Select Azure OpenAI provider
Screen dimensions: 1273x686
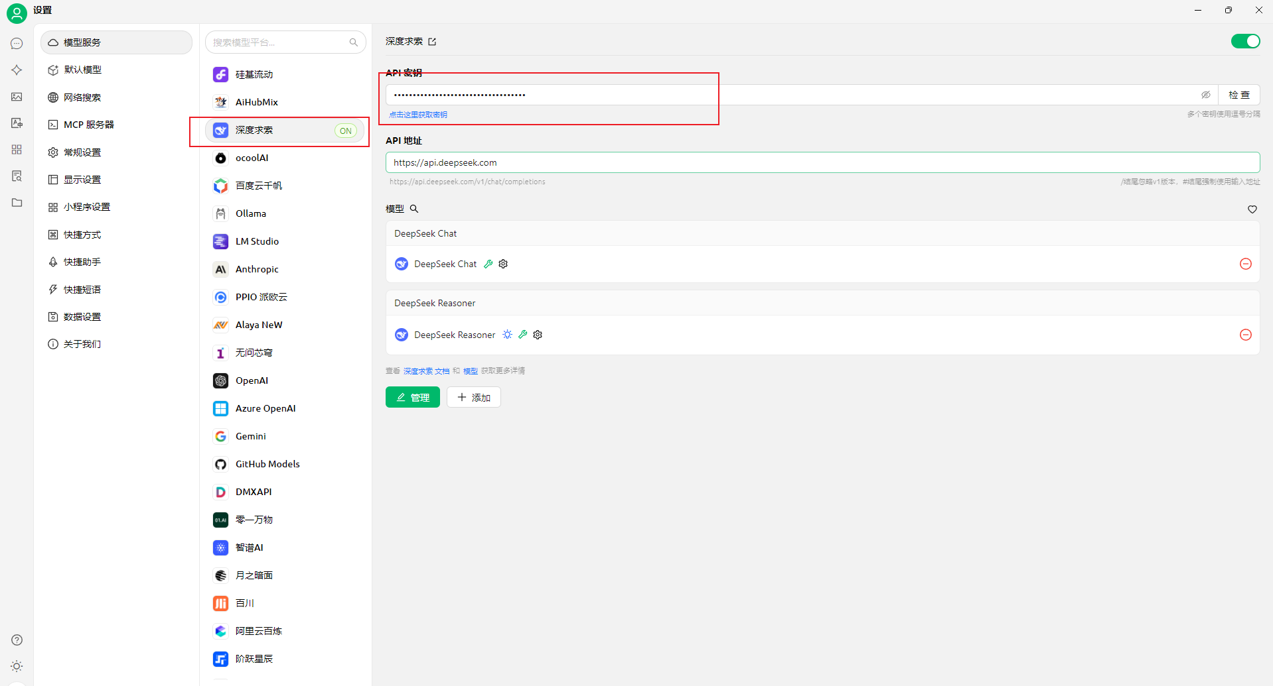point(285,408)
